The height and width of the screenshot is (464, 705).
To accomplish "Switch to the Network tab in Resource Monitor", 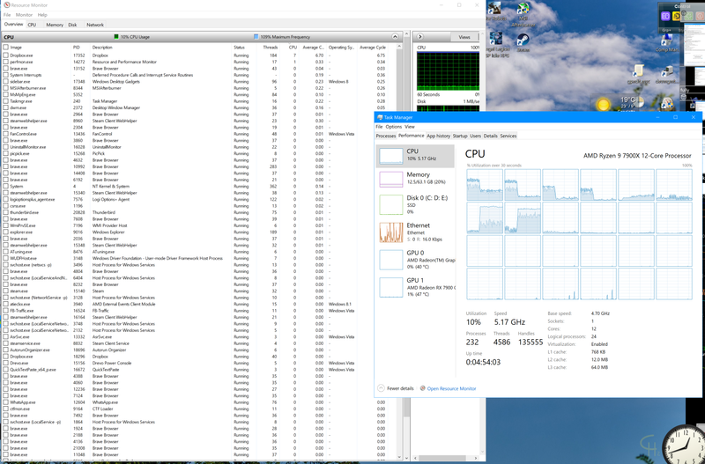I will click(x=94, y=25).
